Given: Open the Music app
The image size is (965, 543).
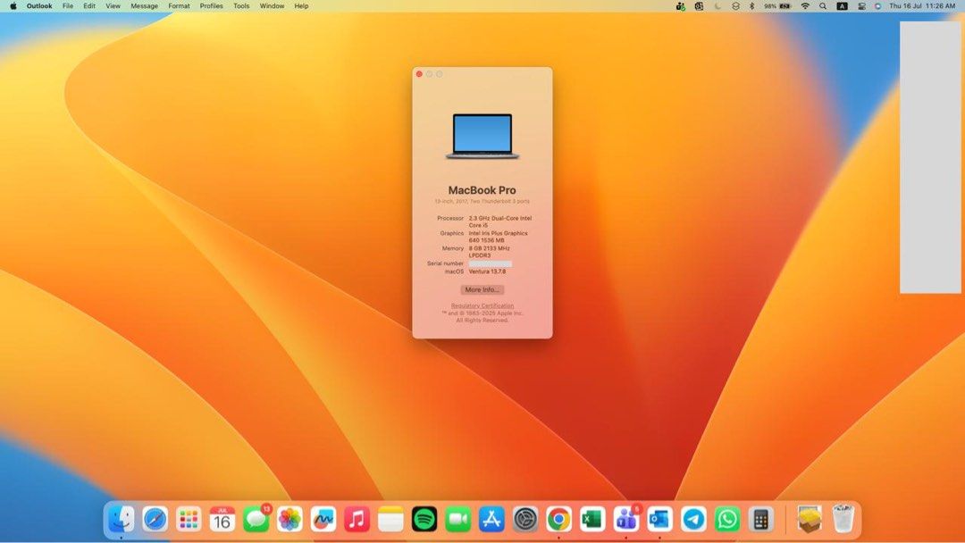Looking at the screenshot, I should [x=357, y=520].
